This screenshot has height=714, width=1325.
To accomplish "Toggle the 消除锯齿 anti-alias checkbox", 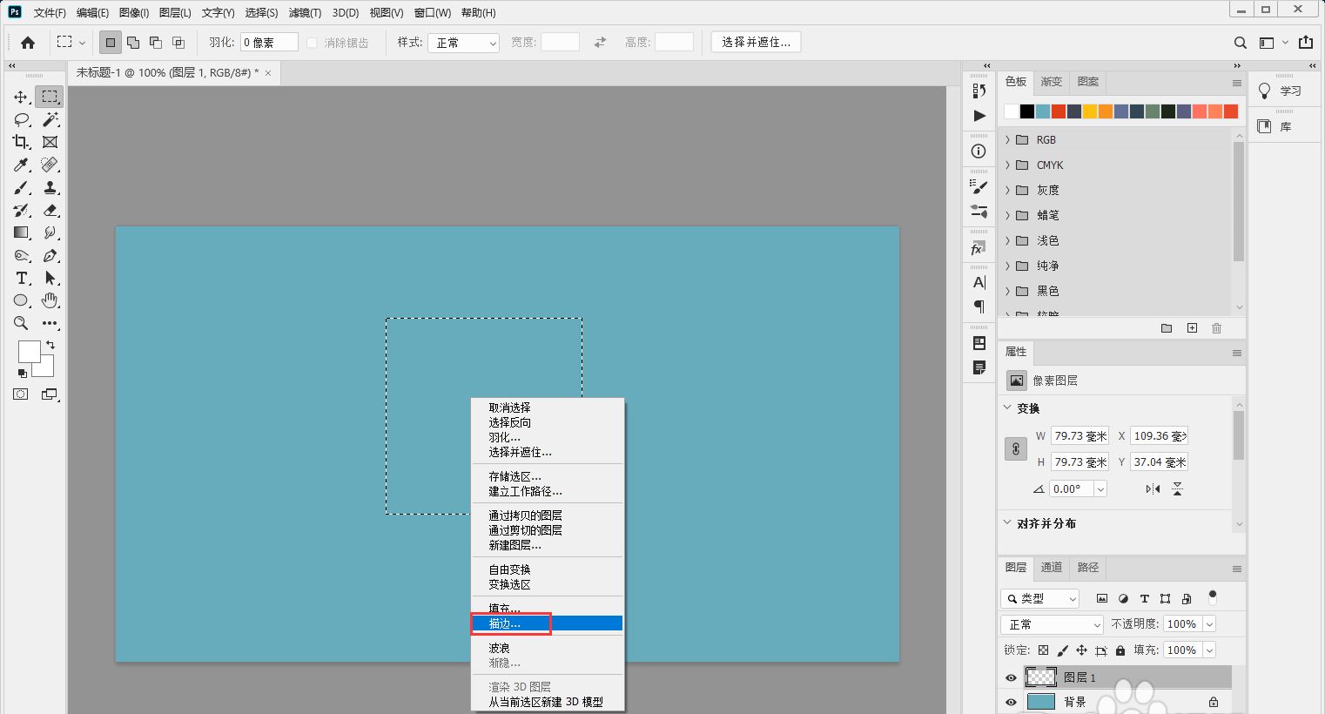I will click(x=312, y=43).
